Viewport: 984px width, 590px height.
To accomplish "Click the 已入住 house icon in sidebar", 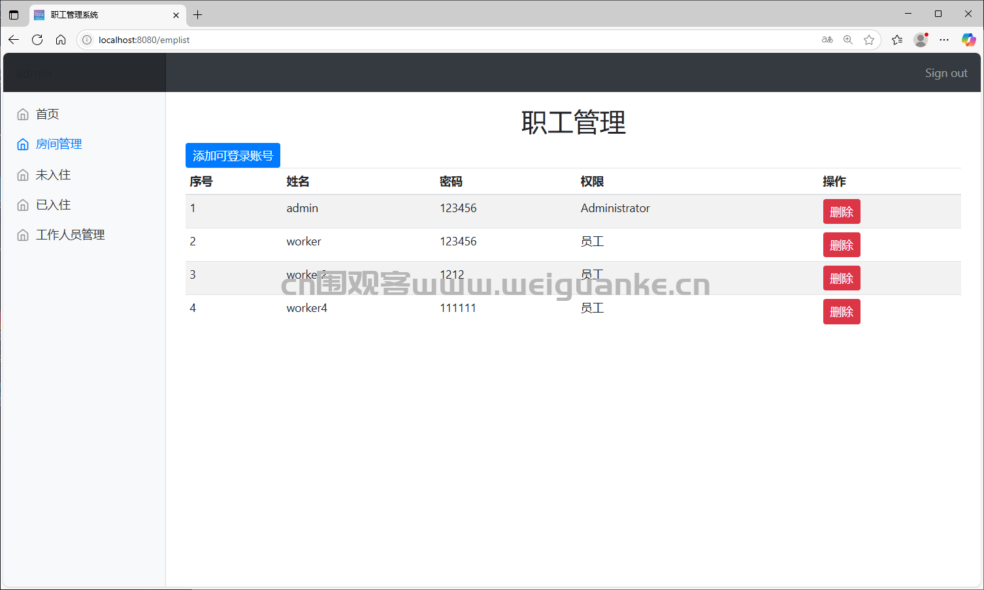I will click(x=22, y=204).
